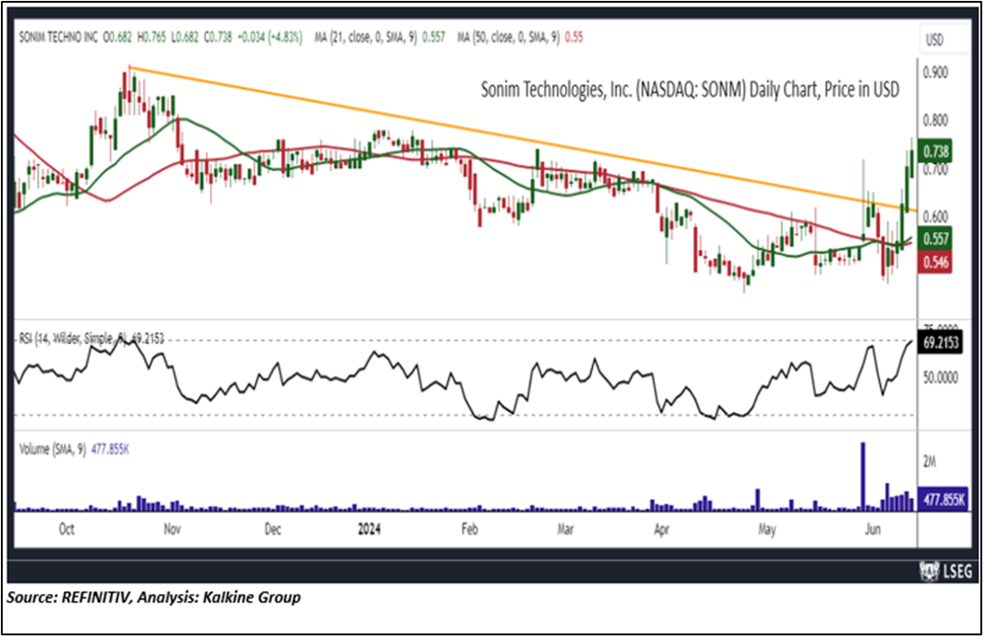Click the 477.855K volume value tag
The height and width of the screenshot is (636, 983).
(x=943, y=500)
